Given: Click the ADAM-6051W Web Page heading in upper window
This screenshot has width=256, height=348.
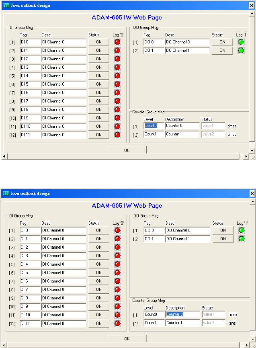Looking at the screenshot, I should point(127,18).
